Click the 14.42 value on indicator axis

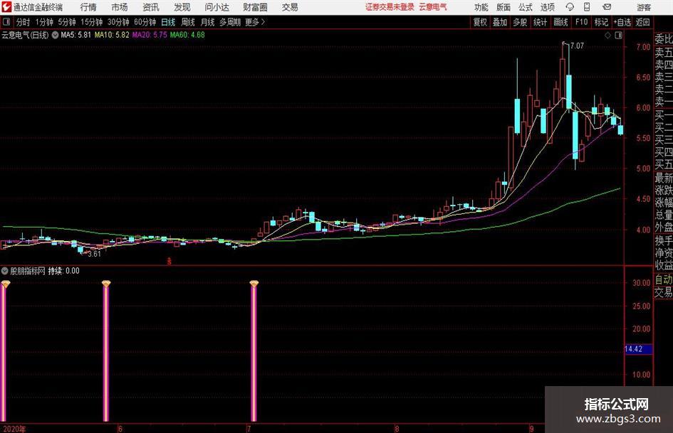pos(634,349)
